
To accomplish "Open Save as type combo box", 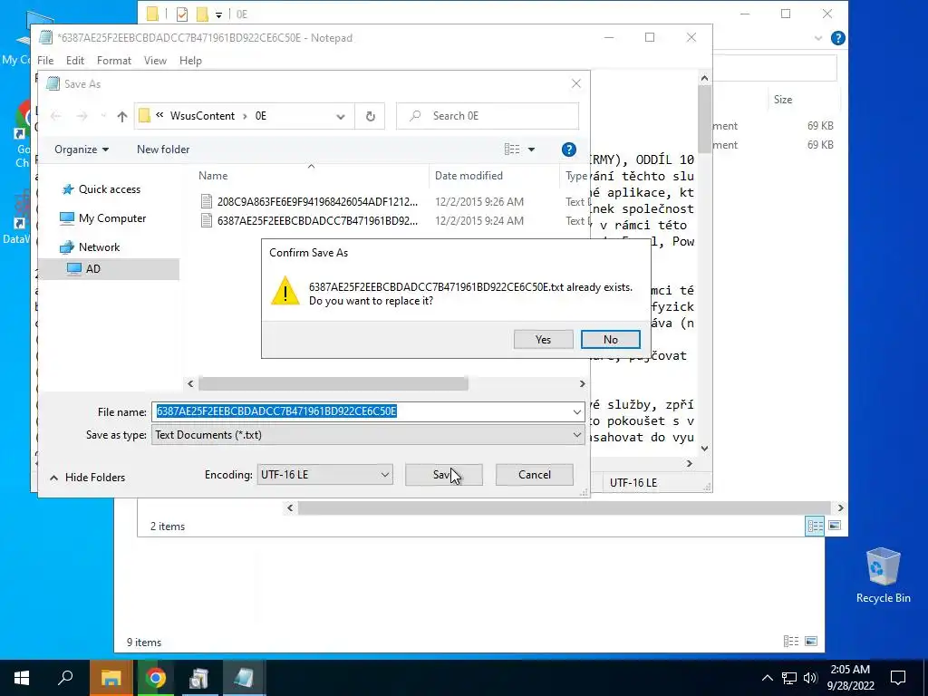I will coord(368,435).
